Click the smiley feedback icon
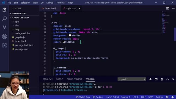This screenshot has width=176, height=99. point(167,97)
